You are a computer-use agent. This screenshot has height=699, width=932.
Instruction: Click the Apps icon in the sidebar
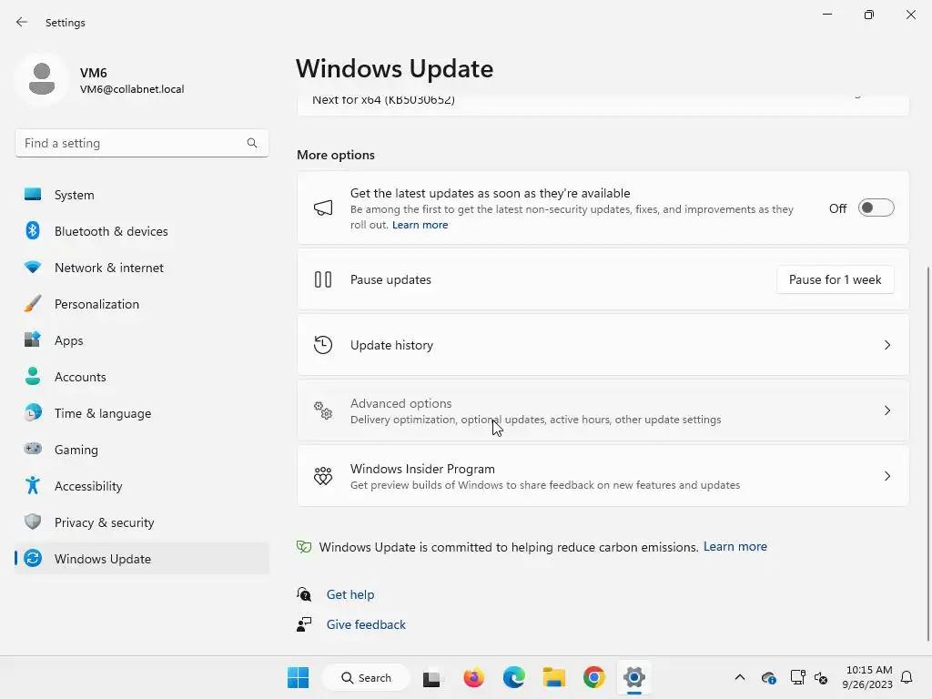click(33, 340)
